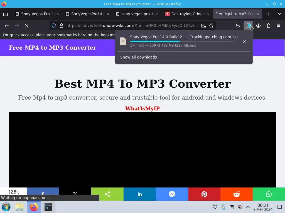Open file manager from taskbar
This screenshot has height=213, width=285.
pyautogui.click(x=19, y=207)
